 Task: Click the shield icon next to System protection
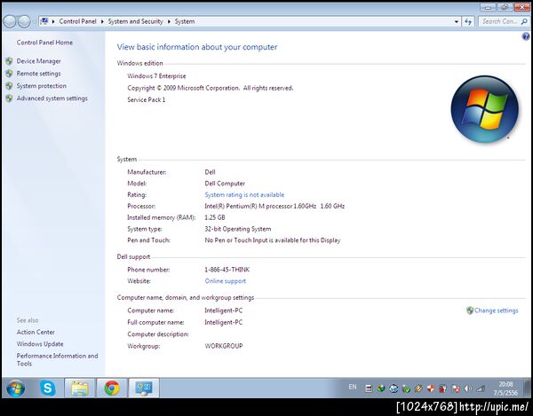[10, 86]
